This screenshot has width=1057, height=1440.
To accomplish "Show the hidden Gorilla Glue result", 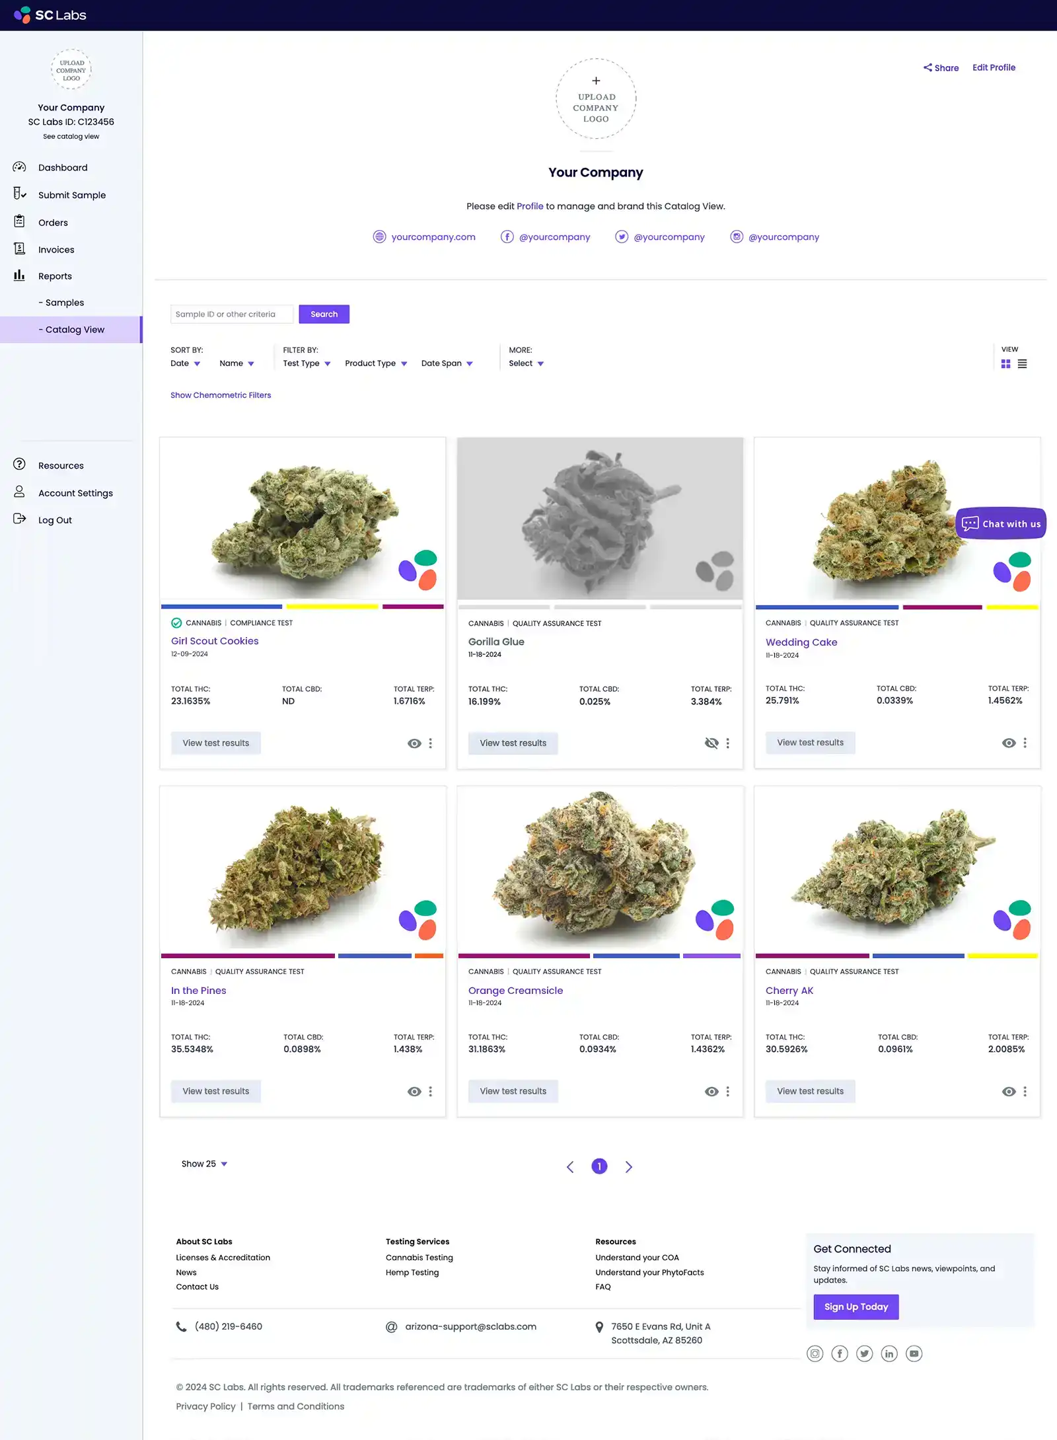I will [711, 743].
